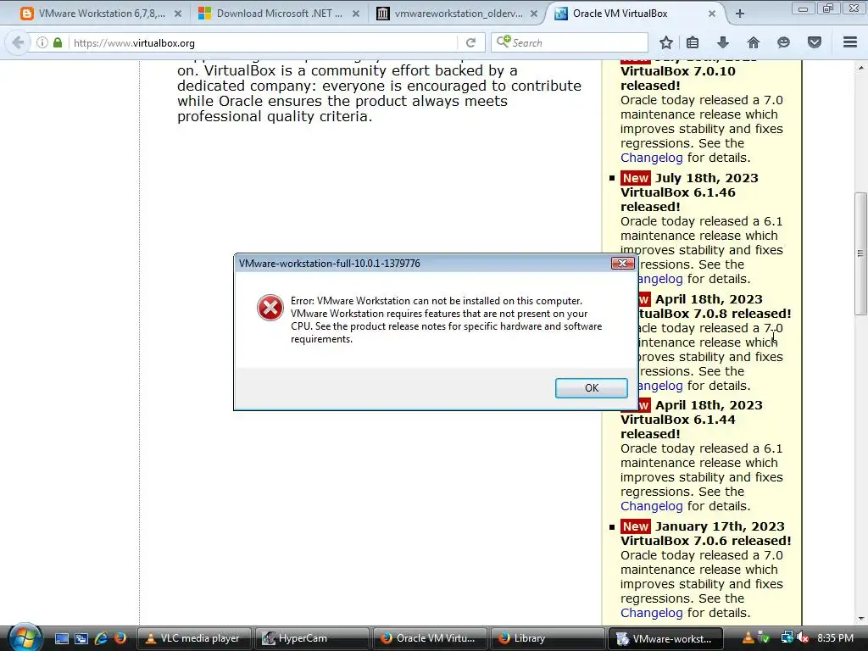This screenshot has height=651, width=868.
Task: Click 'VirtualBox 7.0.8 released!' headline
Action: [714, 314]
